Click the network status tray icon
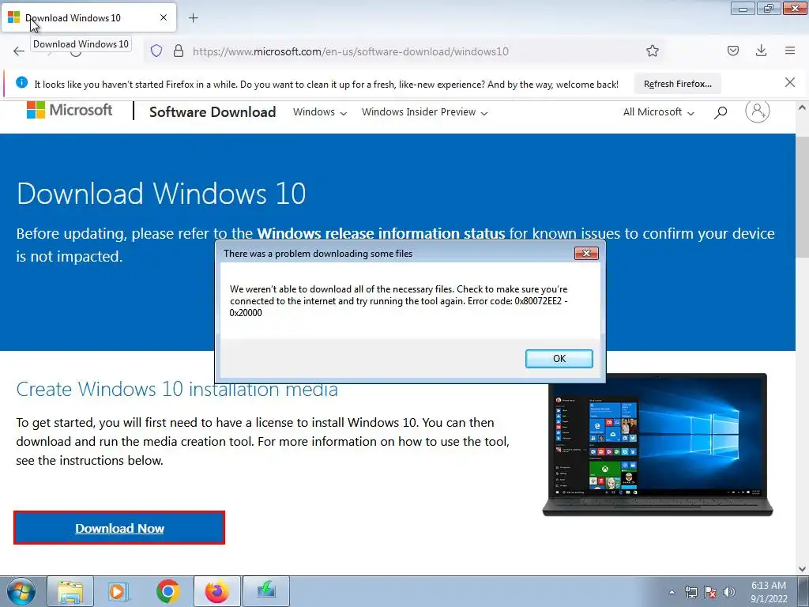809x607 pixels. click(x=690, y=592)
